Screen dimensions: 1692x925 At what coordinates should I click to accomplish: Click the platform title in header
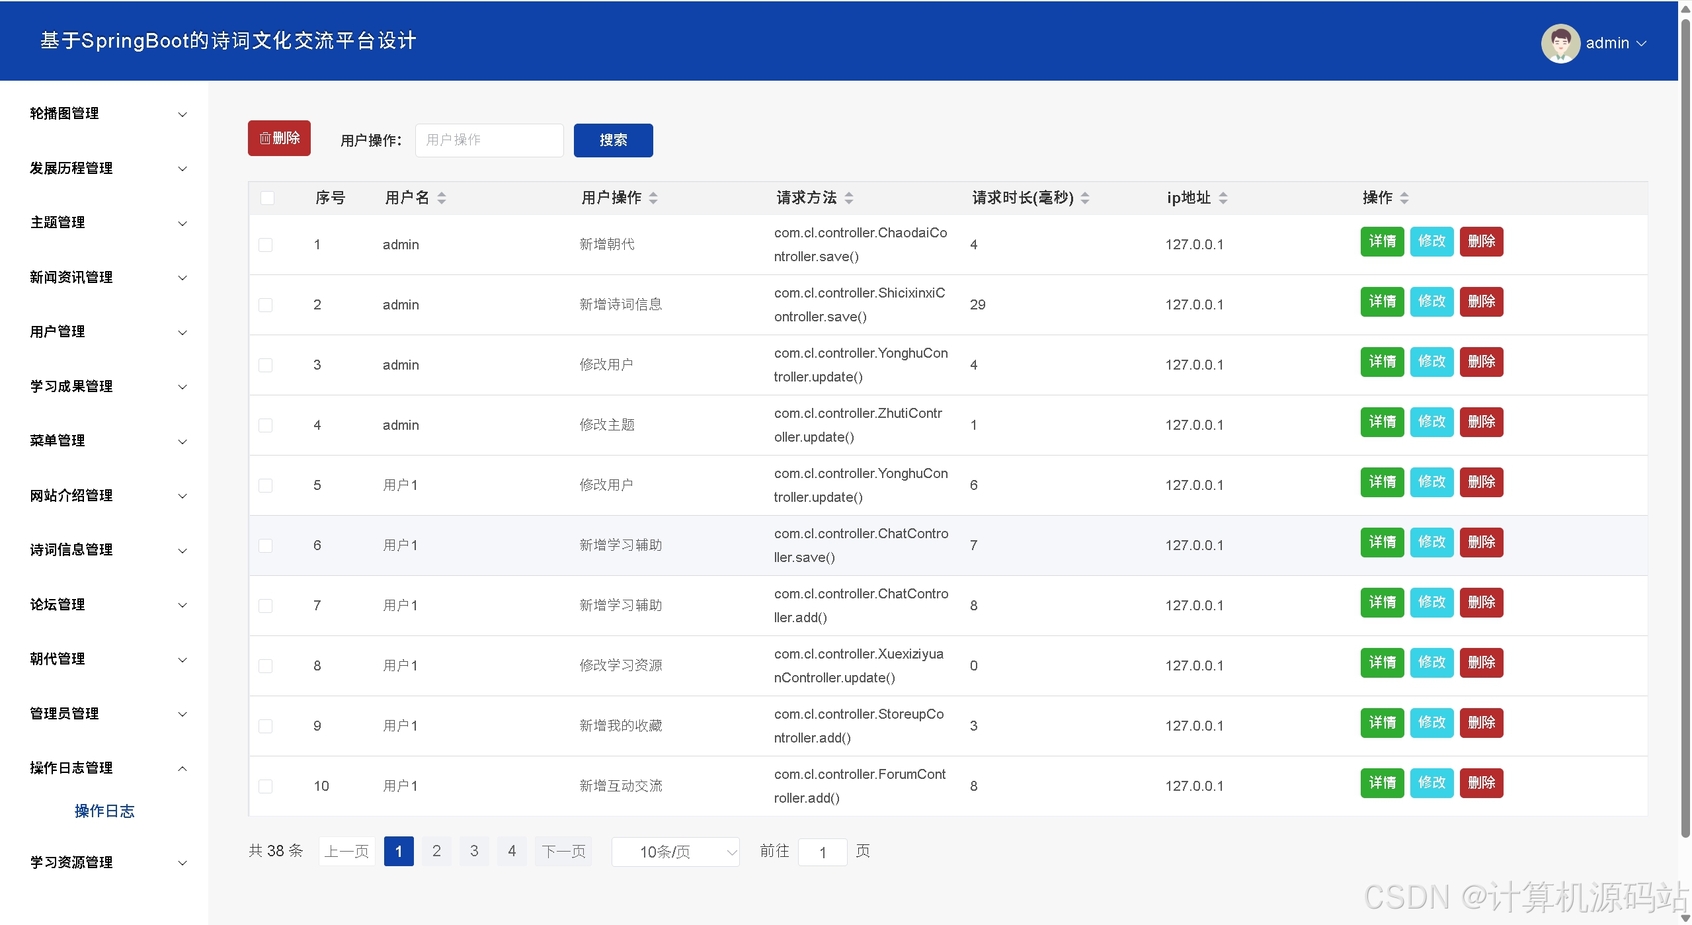click(x=228, y=41)
